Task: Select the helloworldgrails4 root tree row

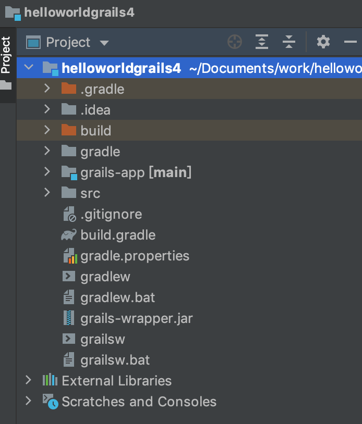Action: (189, 68)
